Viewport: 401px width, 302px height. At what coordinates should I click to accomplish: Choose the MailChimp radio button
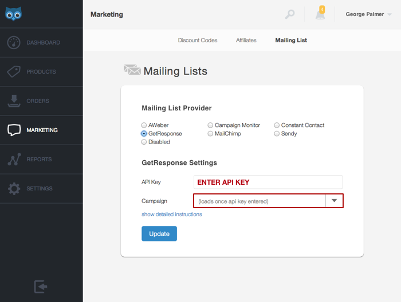[x=210, y=133]
